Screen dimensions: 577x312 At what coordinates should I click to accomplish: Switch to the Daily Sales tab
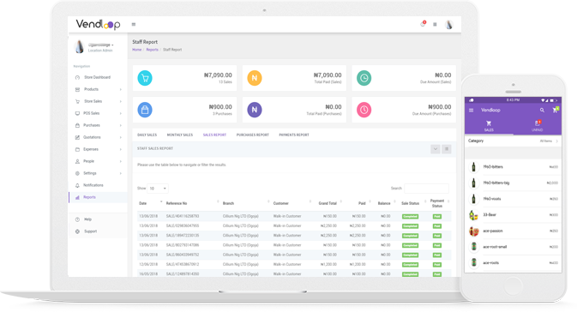click(147, 135)
